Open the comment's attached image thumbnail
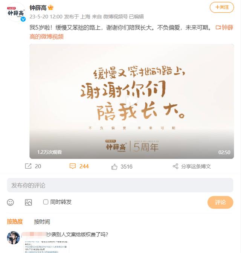The image size is (241, 253). tap(46, 247)
